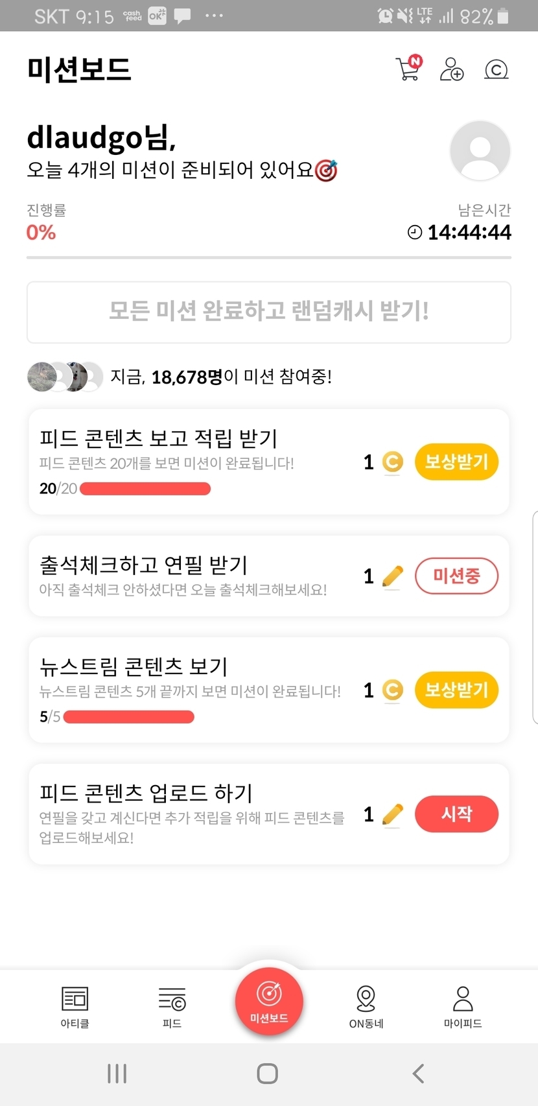Tap the 미션보드 center tab button
Viewport: 538px width, 1106px height.
point(269,1000)
